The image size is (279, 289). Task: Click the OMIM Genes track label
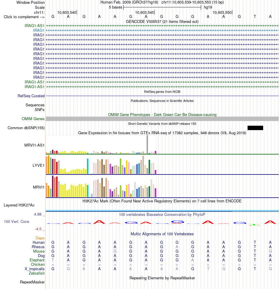(x=33, y=119)
